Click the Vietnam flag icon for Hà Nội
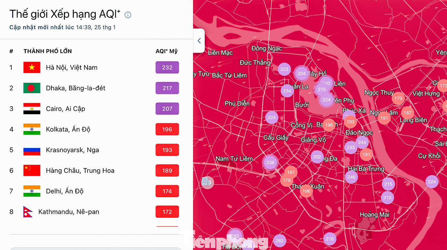This screenshot has width=447, height=250. tap(32, 67)
